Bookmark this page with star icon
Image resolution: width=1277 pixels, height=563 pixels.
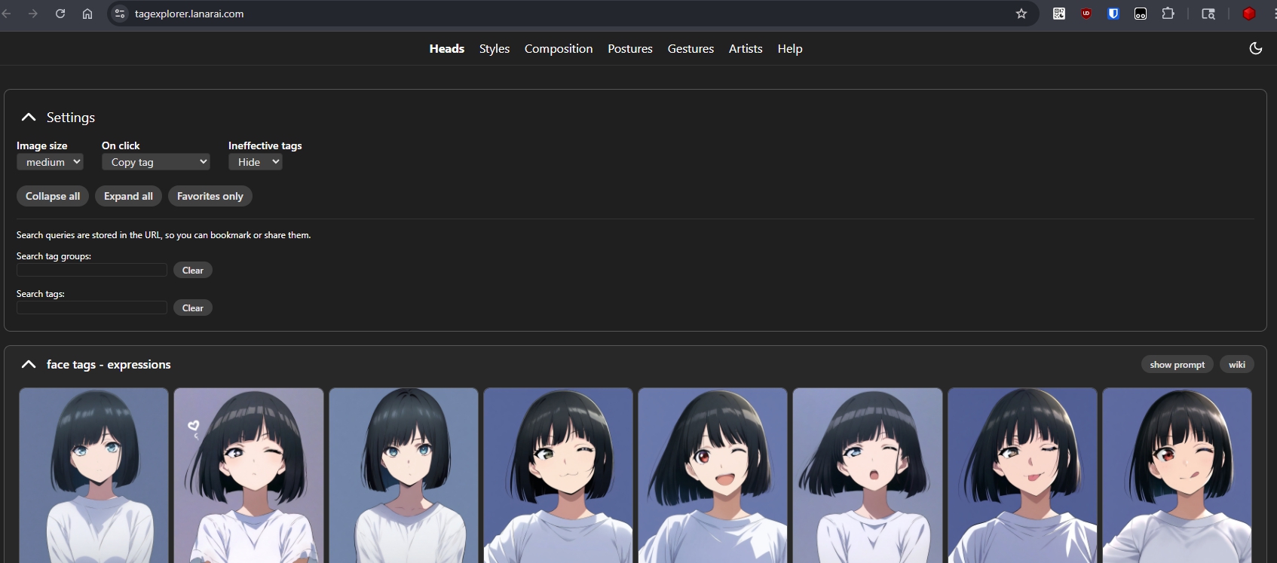pos(1021,14)
